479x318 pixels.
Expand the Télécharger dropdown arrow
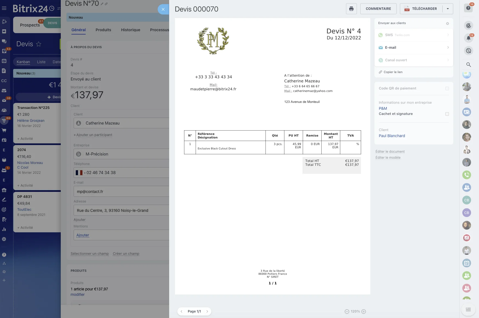[x=448, y=9]
